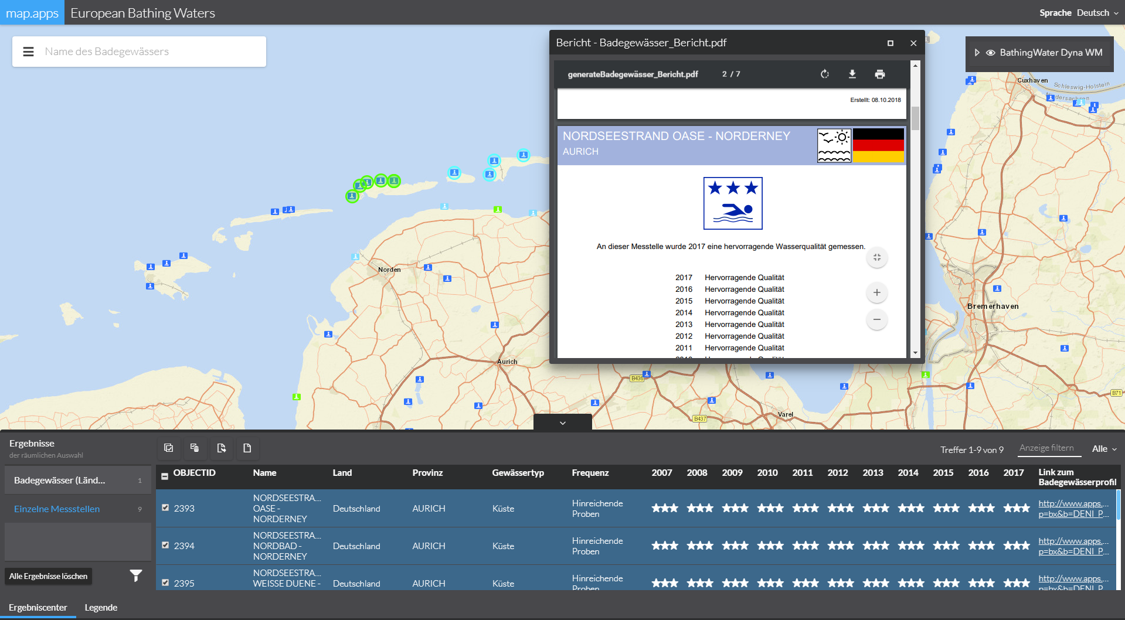
Task: Click the coastal water type pictogram in PDF
Action: (x=834, y=145)
